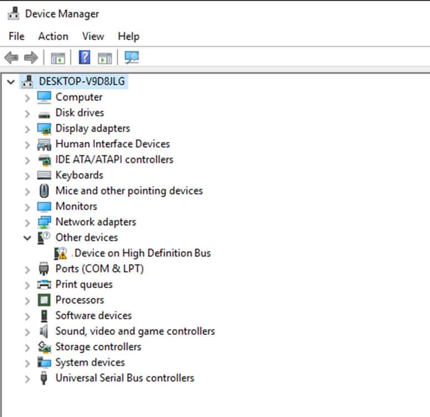This screenshot has width=430, height=417.
Task: Click the Back arrow toolbar icon
Action: coord(11,57)
